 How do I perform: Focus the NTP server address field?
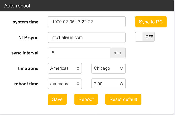pos(86,37)
